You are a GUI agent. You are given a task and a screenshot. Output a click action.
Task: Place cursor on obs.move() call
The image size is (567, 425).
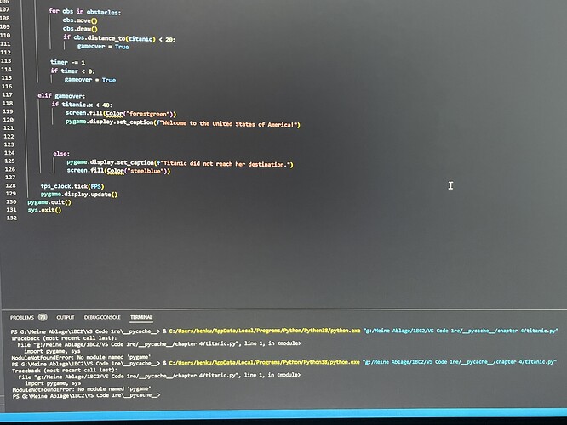tap(80, 20)
